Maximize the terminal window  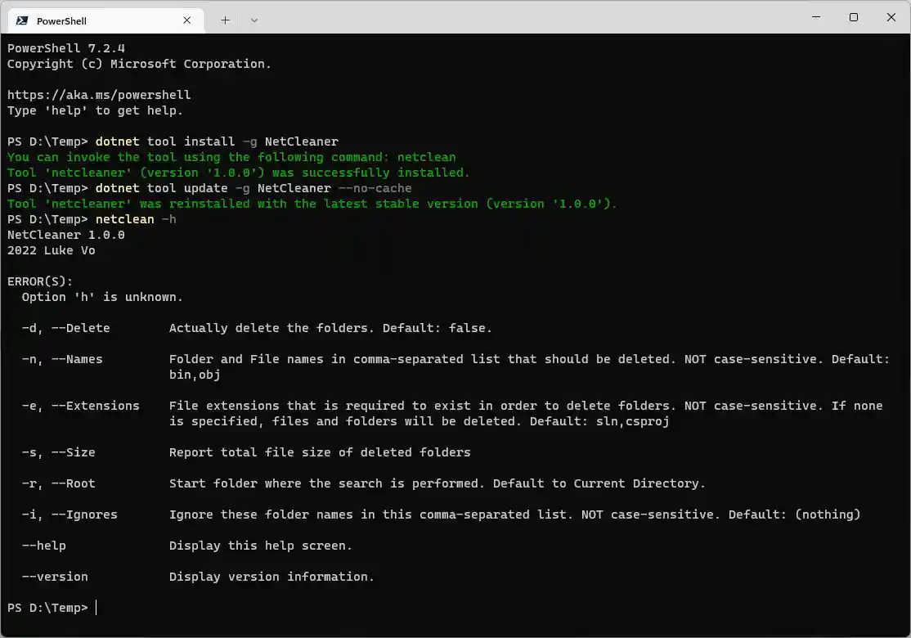854,17
